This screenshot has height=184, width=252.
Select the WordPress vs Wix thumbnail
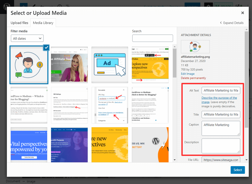coord(150,145)
